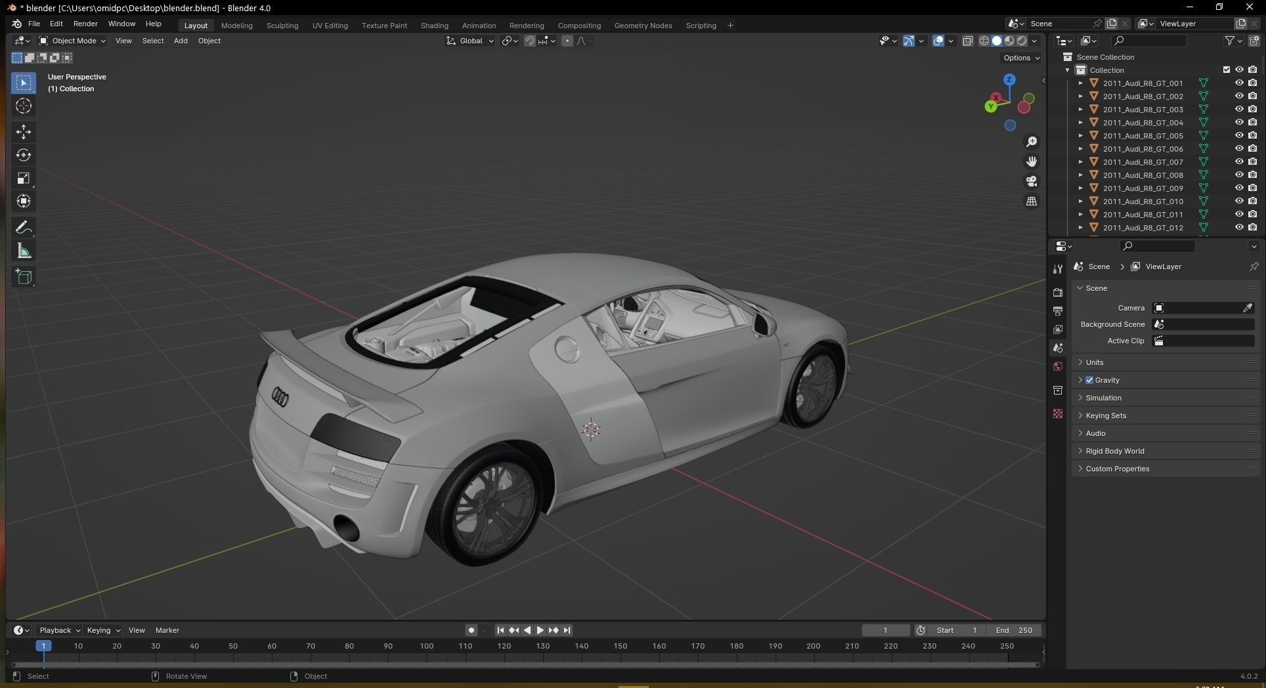Select the Select Box tool

[24, 83]
